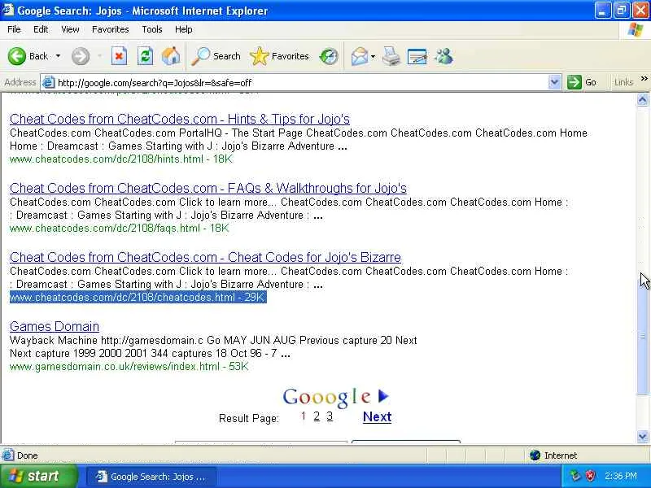Click the green tray icon left of the red shield
Image resolution: width=651 pixels, height=488 pixels.
[x=575, y=476]
